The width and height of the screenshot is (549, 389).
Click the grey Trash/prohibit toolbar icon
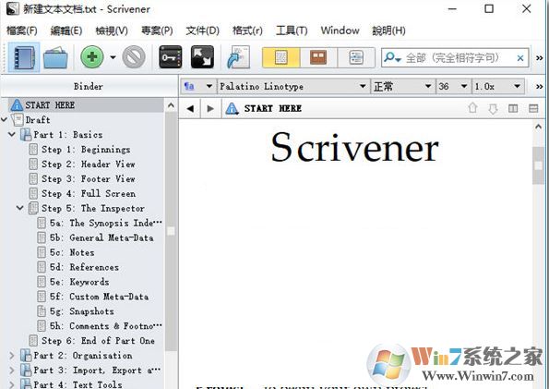134,56
